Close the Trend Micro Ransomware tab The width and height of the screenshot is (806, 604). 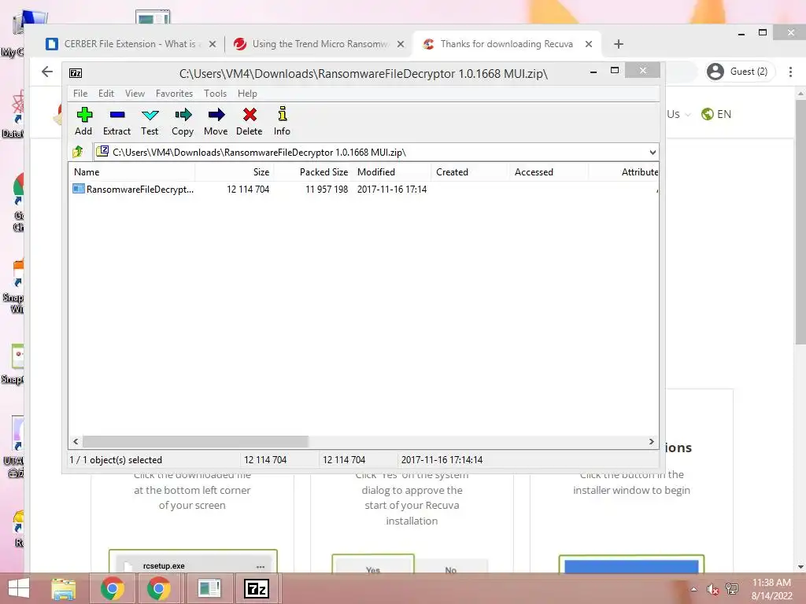pyautogui.click(x=401, y=44)
